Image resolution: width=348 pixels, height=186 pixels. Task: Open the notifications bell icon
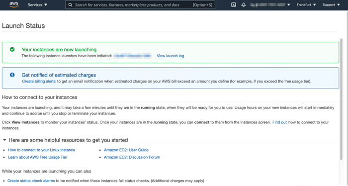tap(244, 4)
